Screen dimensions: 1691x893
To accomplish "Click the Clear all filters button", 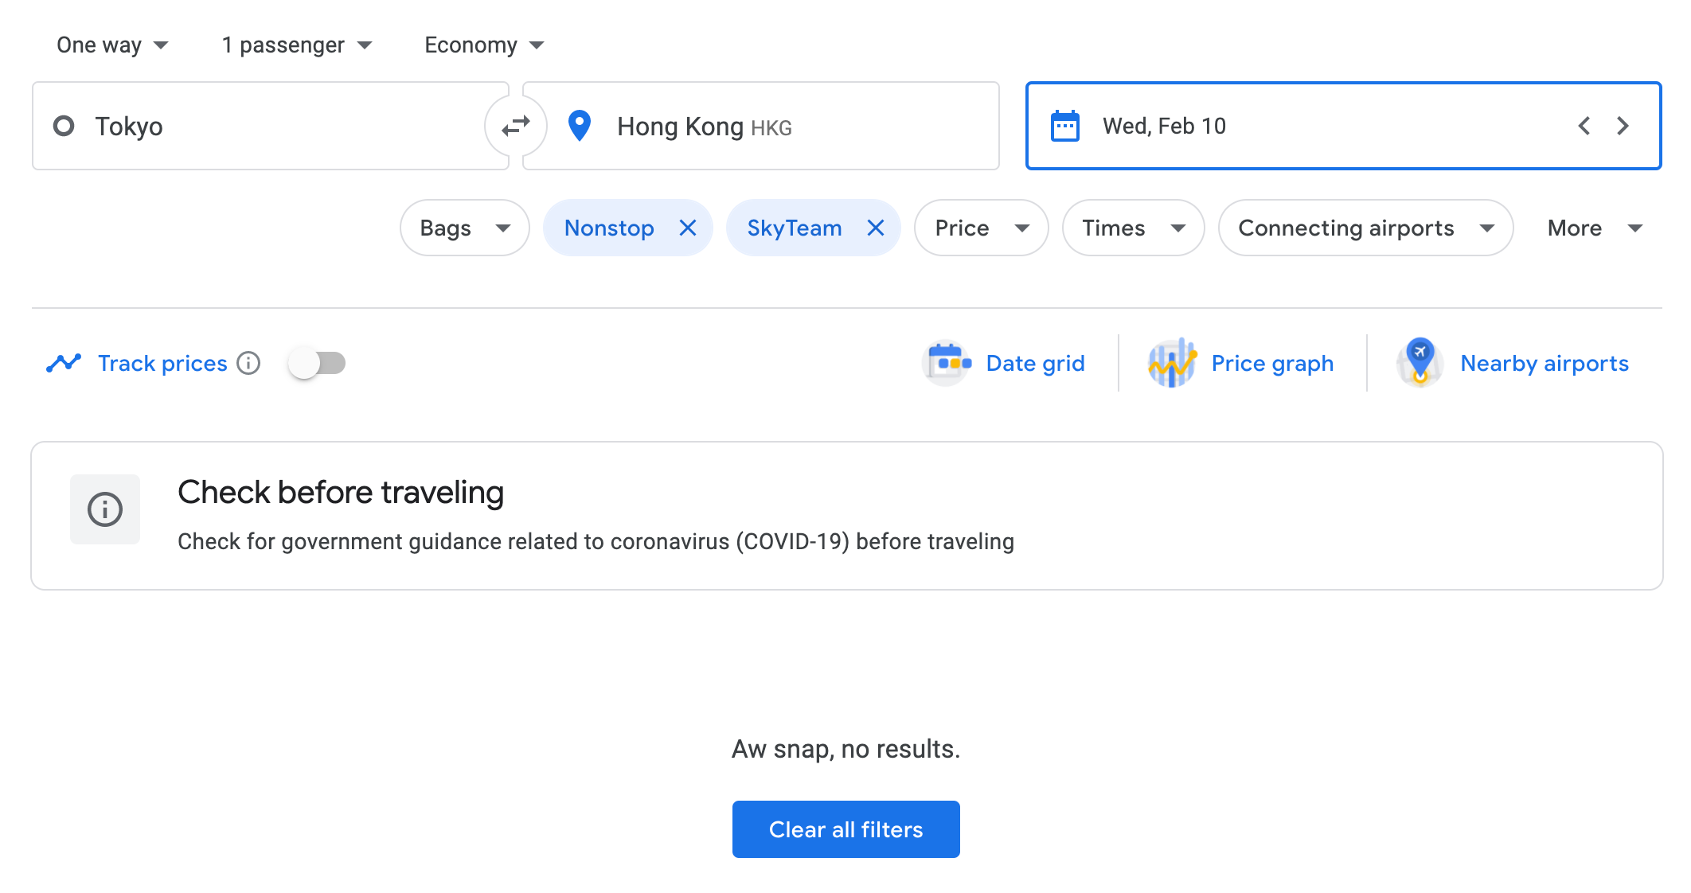I will [845, 829].
